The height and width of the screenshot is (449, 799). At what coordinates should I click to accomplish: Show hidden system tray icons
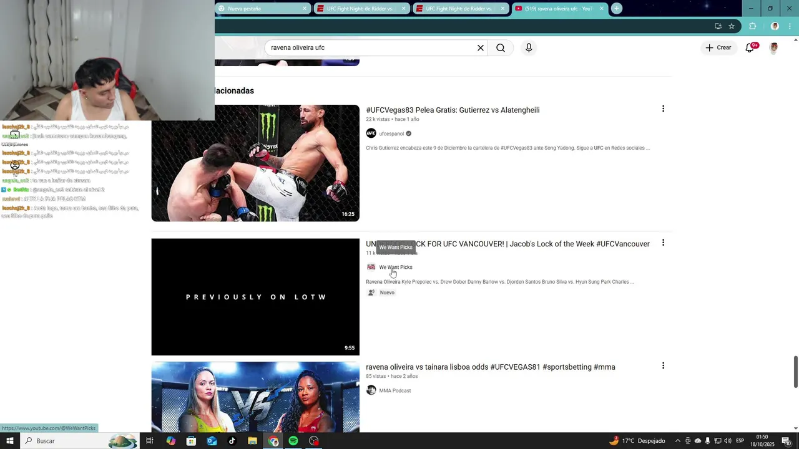678,441
